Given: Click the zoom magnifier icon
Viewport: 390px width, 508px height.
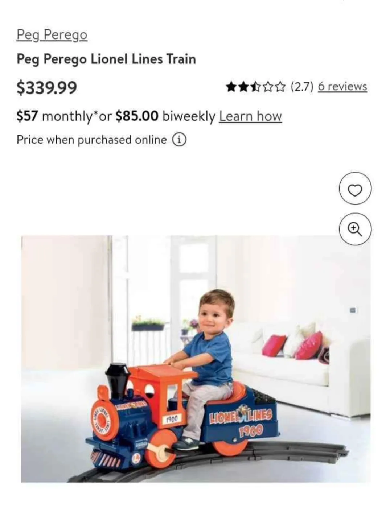Looking at the screenshot, I should tap(355, 229).
